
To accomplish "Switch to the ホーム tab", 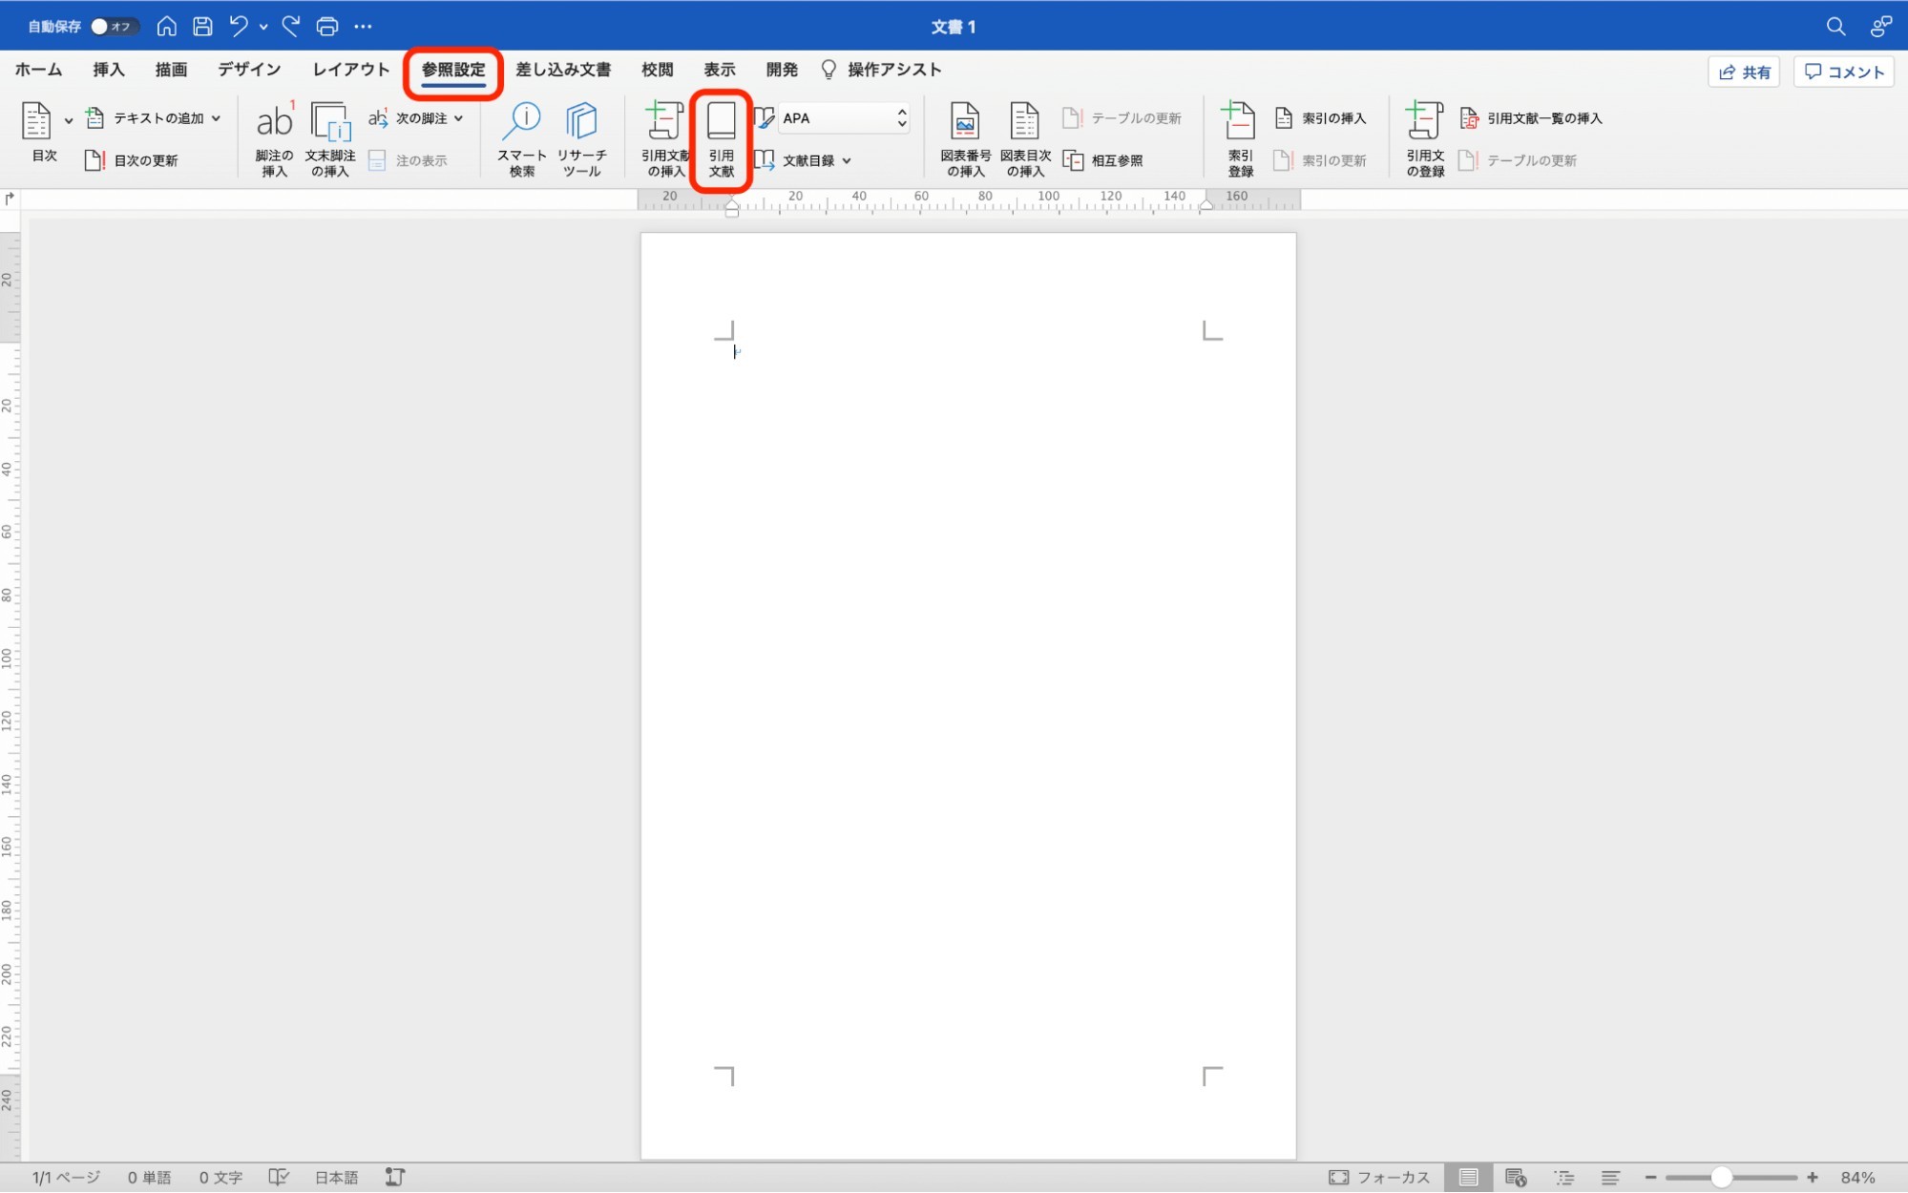I will [38, 70].
